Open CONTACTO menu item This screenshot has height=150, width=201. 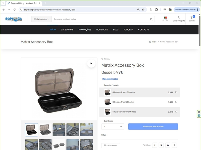click(143, 29)
